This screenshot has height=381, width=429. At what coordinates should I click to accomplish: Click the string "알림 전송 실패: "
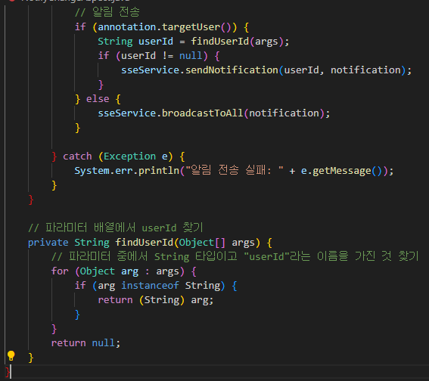point(235,171)
